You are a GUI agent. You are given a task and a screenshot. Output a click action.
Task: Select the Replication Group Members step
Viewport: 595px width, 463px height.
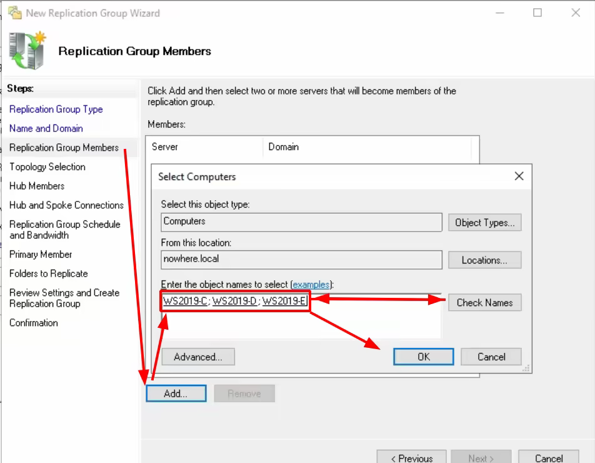(64, 148)
